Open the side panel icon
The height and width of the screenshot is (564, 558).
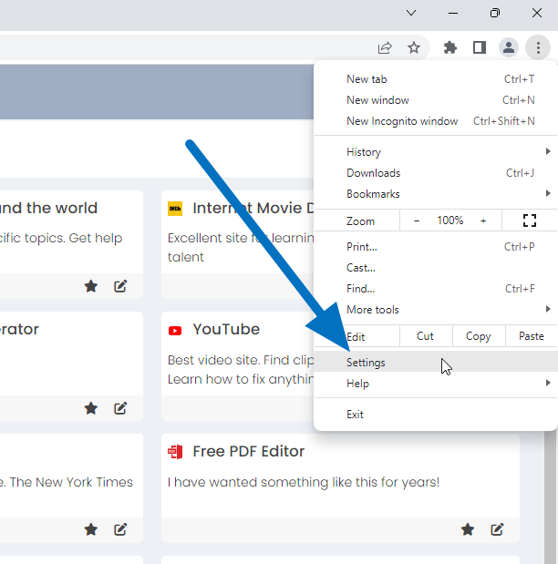pyautogui.click(x=480, y=47)
